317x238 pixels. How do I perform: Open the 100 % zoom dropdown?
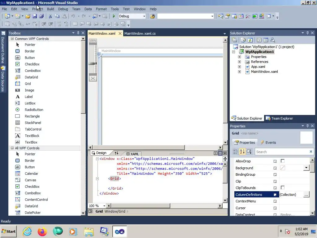point(104,206)
